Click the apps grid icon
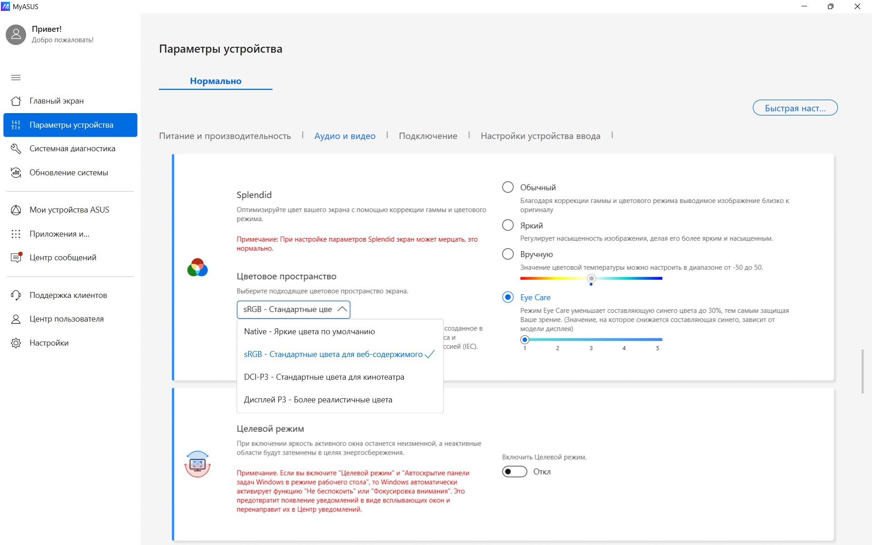Screen dimensions: 872x545 [16, 234]
